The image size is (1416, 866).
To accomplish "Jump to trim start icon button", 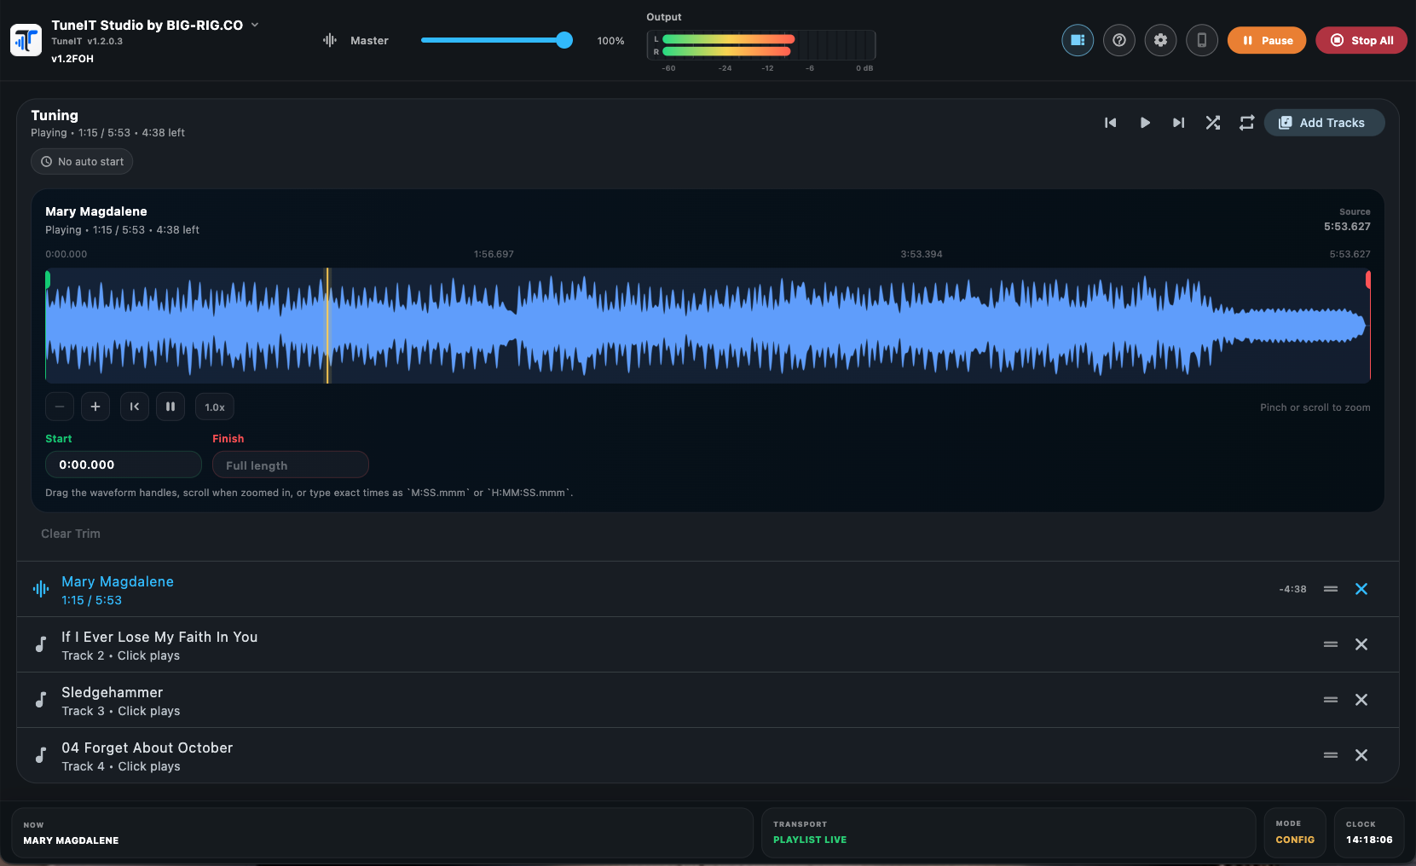I will (135, 407).
